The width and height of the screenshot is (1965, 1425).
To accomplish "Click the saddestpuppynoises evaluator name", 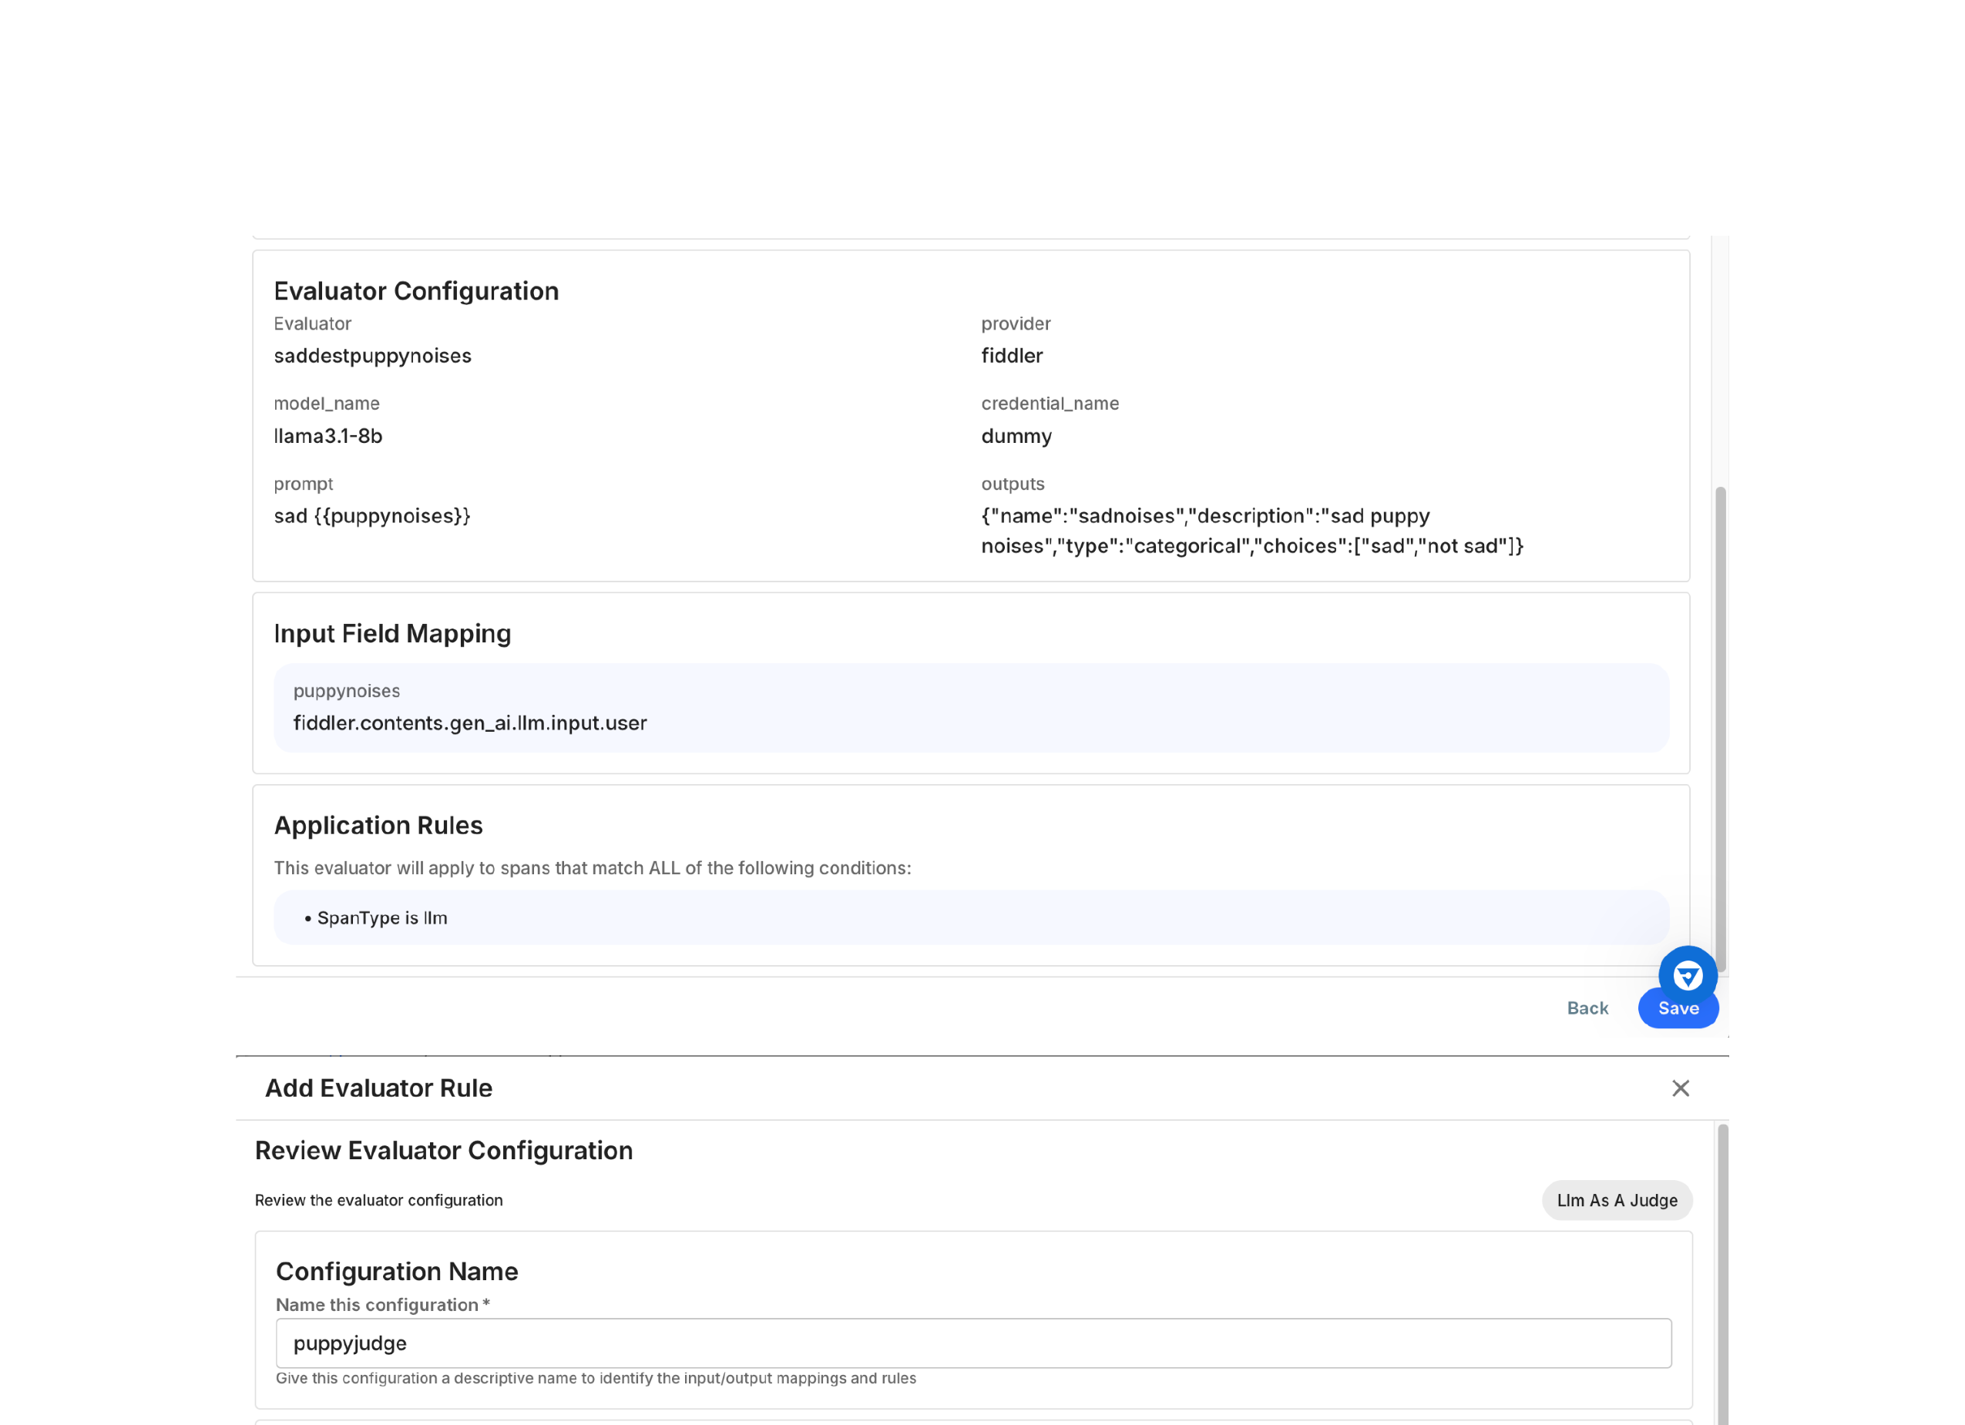I will coord(372,355).
